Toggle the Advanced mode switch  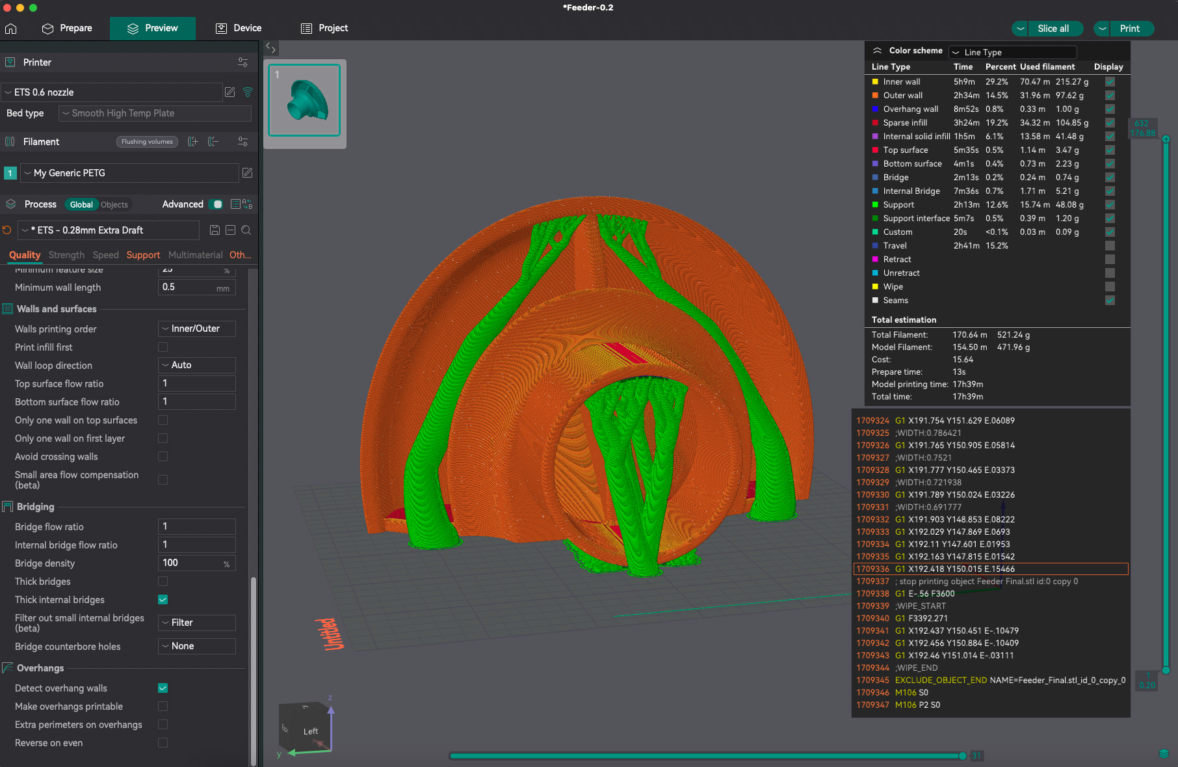(x=217, y=204)
